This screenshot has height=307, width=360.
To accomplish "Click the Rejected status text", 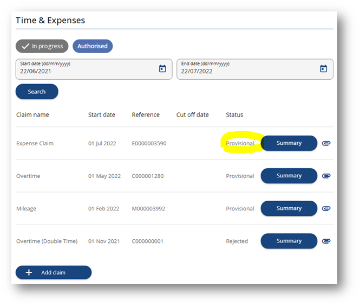I will point(237,241).
